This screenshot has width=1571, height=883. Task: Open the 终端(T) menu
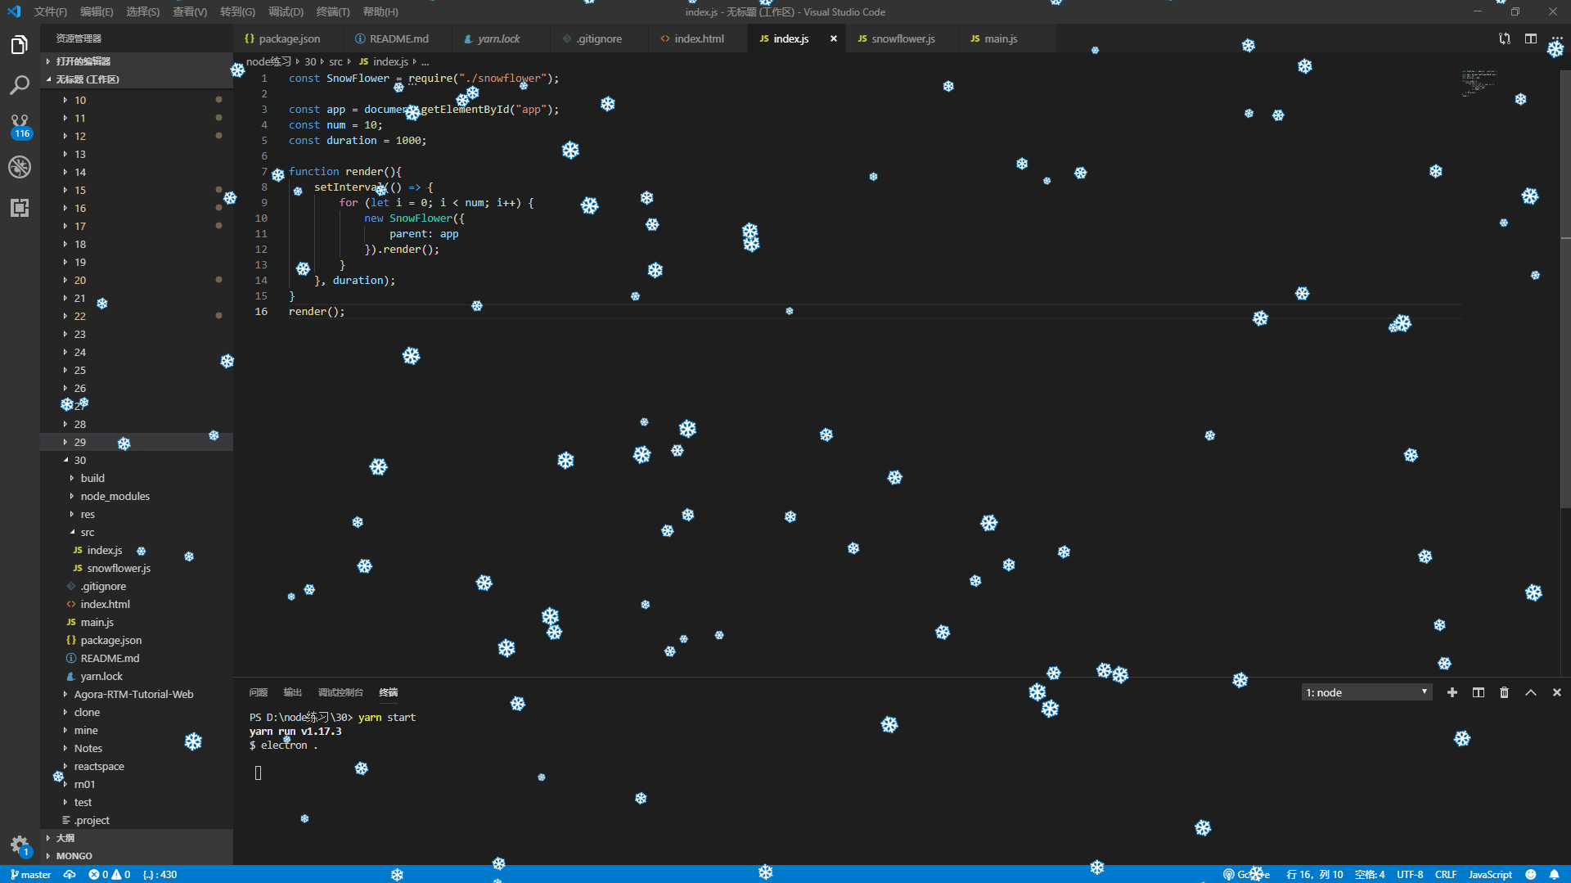[x=333, y=11]
